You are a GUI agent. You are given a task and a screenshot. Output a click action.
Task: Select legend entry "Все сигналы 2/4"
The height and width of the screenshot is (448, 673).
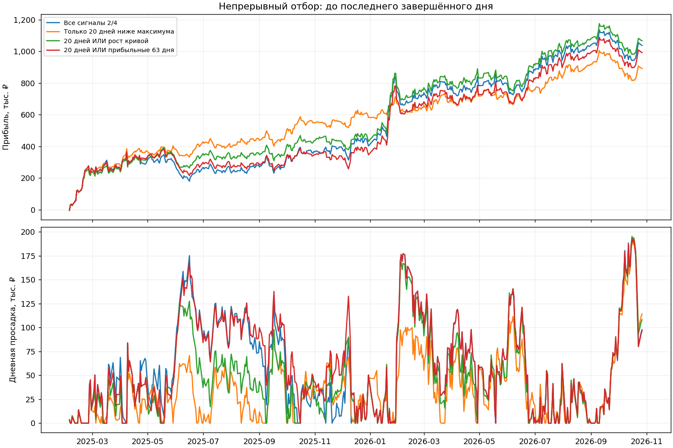point(91,23)
